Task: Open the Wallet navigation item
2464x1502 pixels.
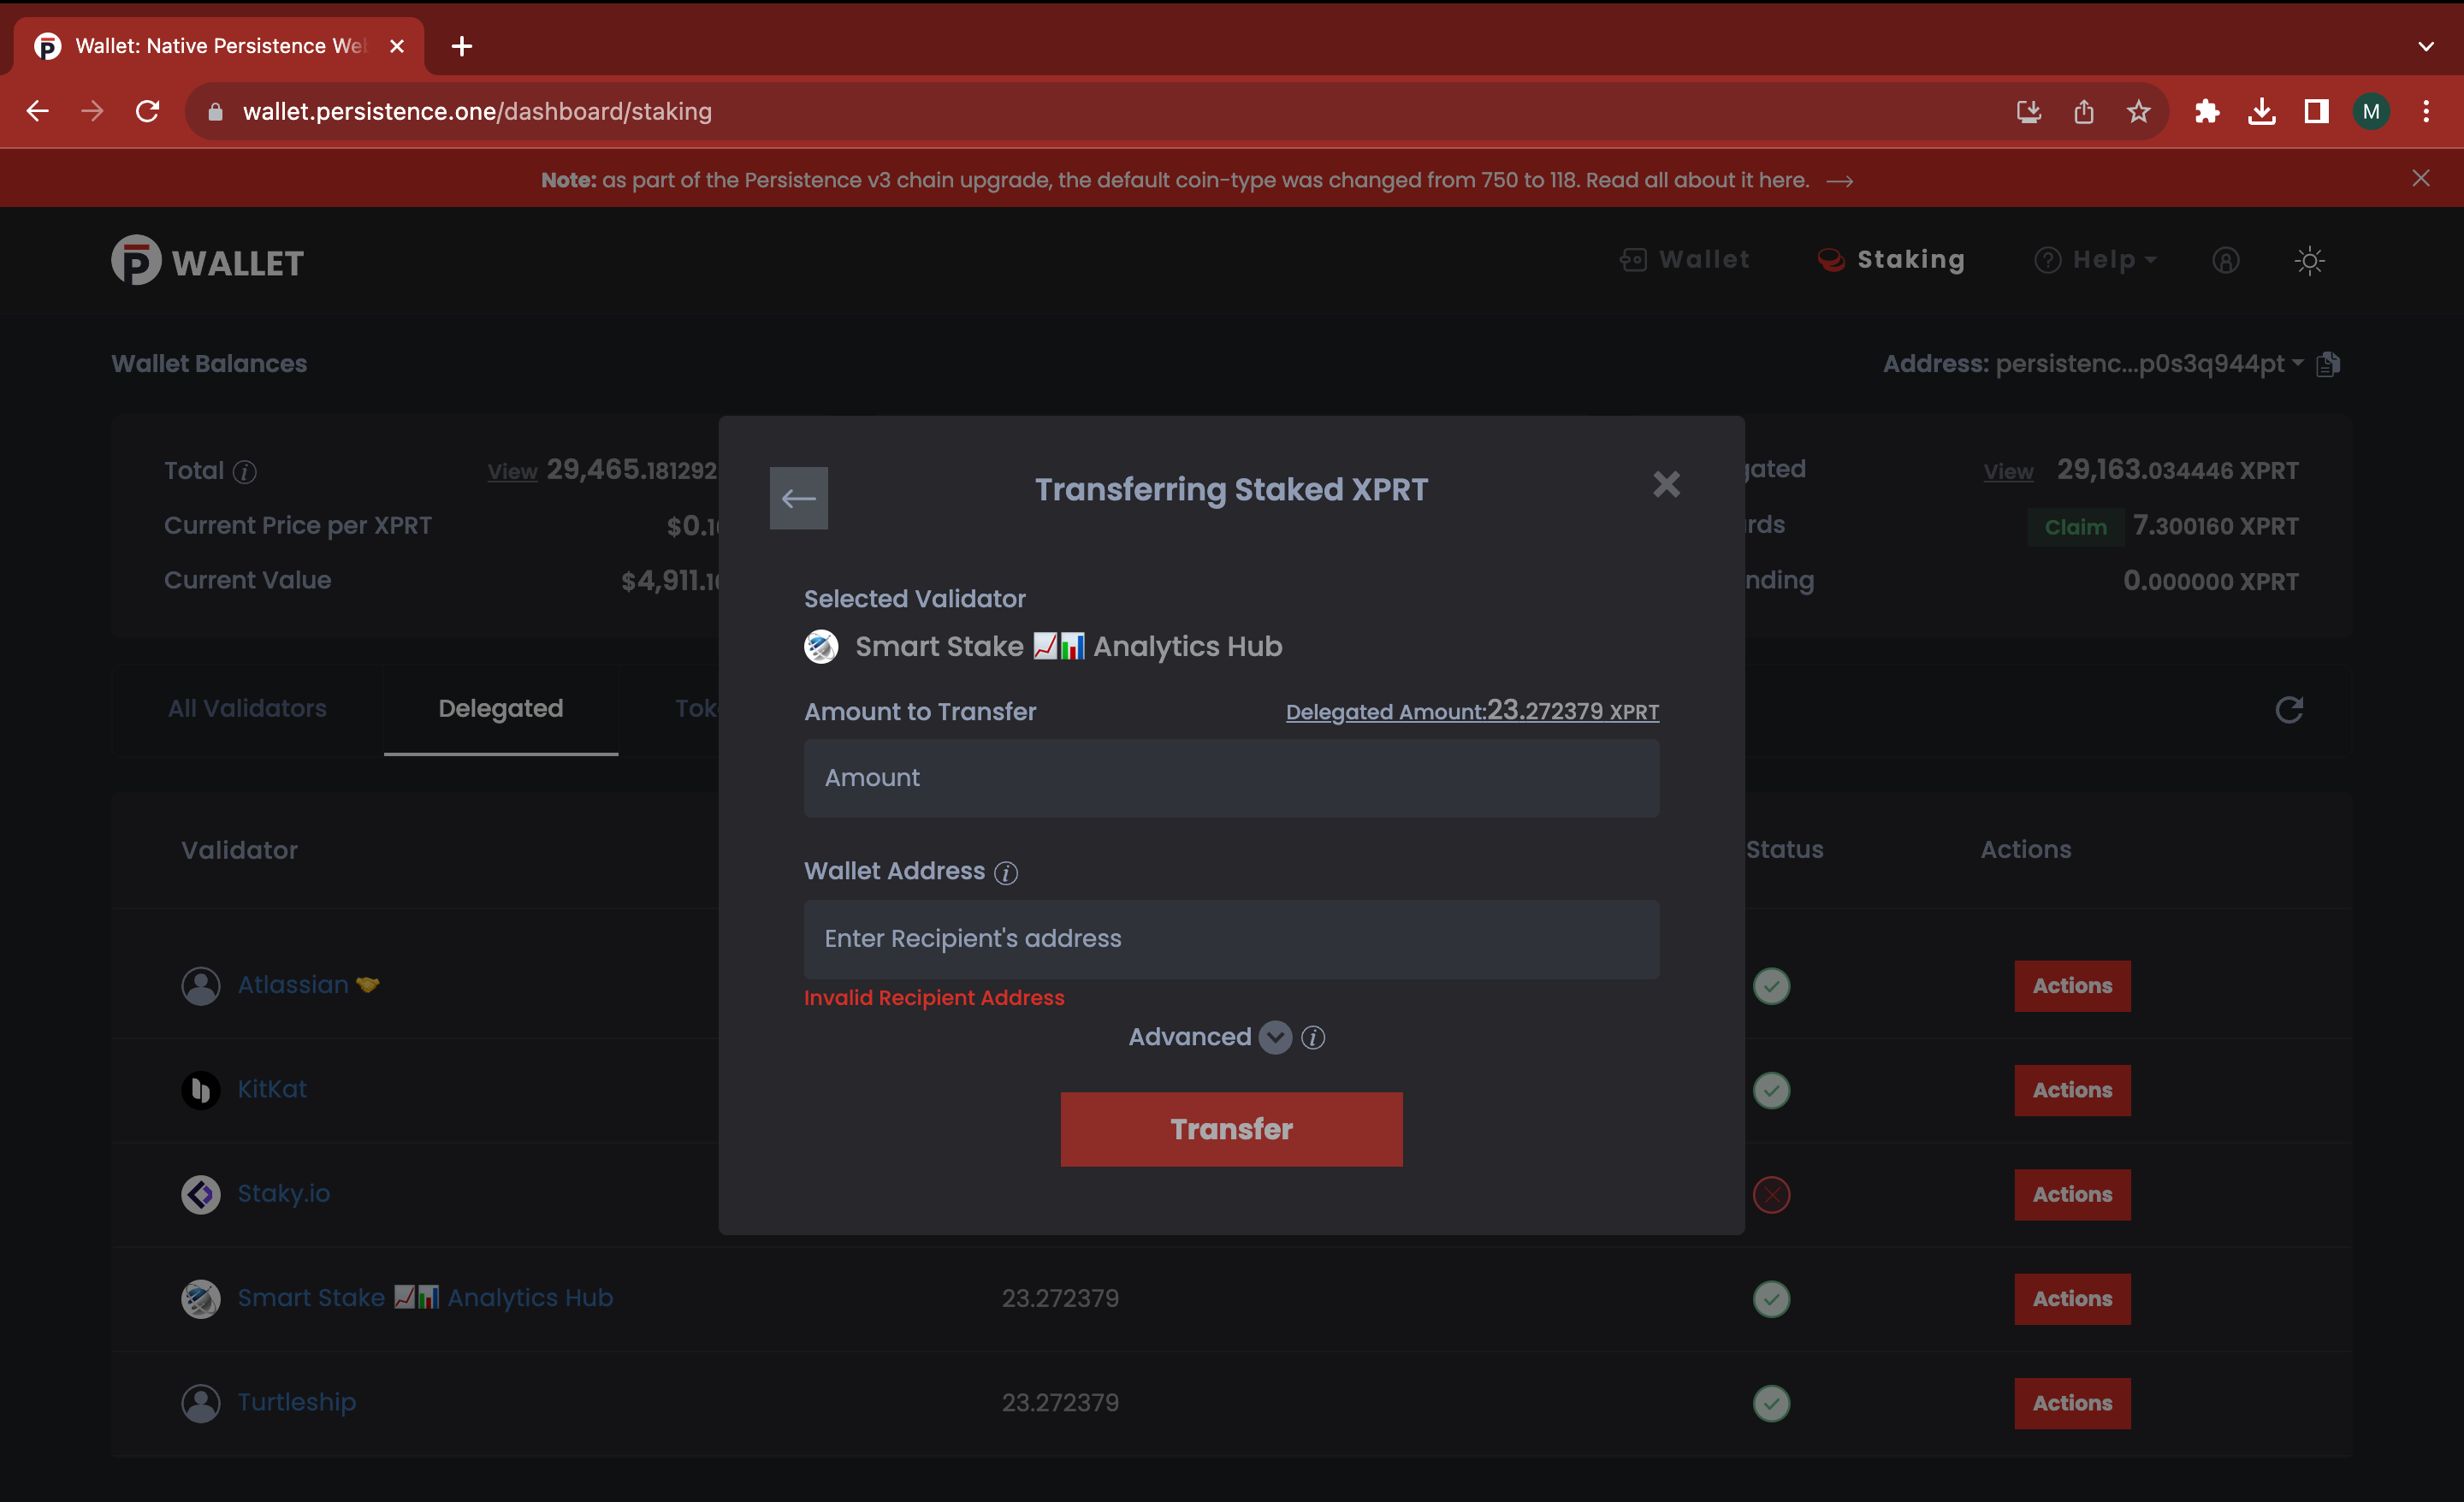Action: coord(1685,260)
